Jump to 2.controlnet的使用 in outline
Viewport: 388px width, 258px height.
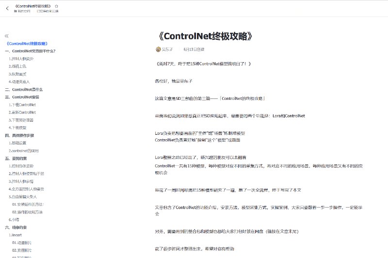click(23, 151)
